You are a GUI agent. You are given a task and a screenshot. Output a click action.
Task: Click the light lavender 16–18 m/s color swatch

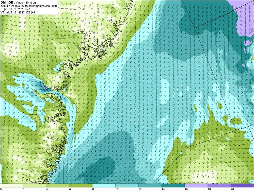pyautogui.click(x=196, y=185)
